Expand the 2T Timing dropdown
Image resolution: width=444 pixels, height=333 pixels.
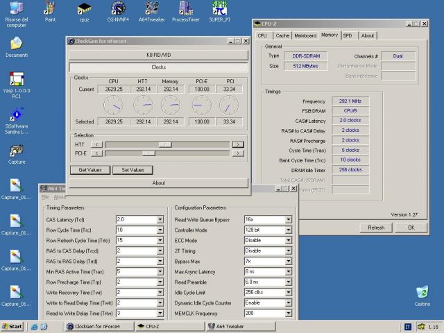[289, 251]
